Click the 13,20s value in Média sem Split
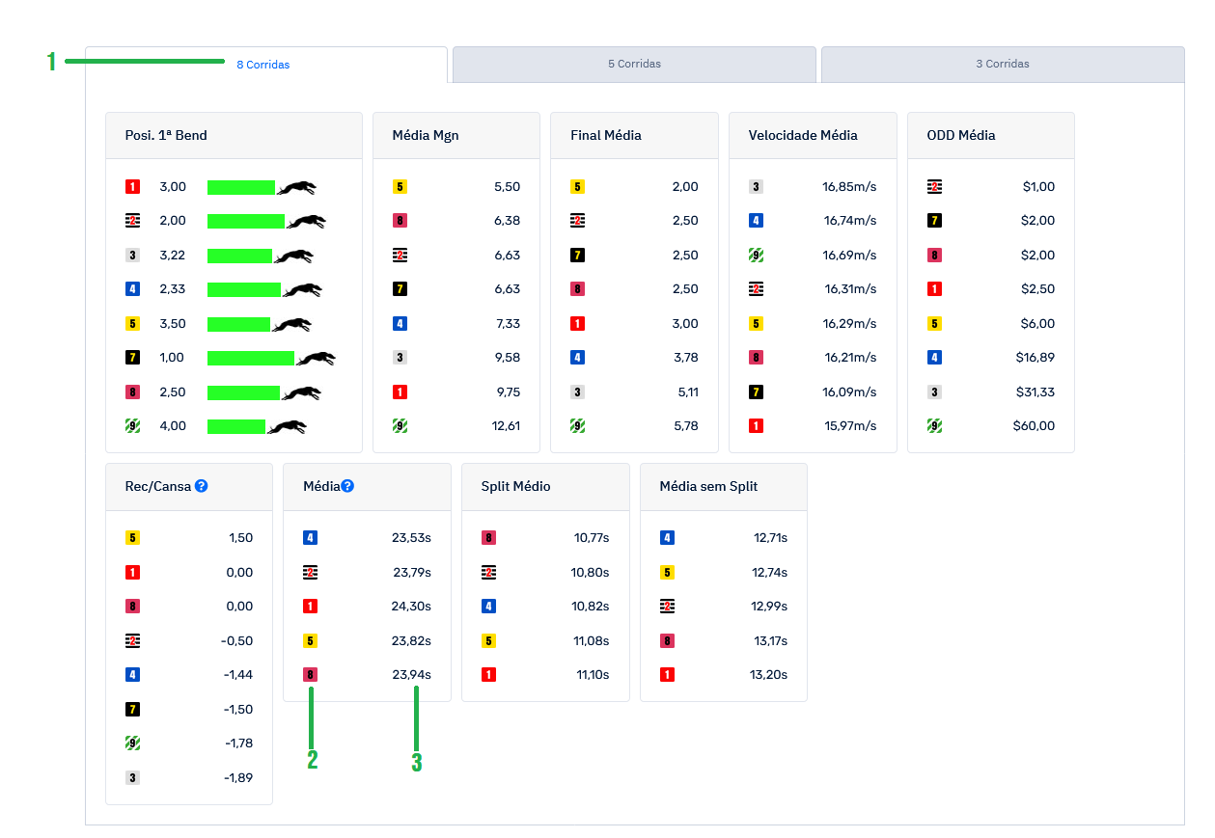The width and height of the screenshot is (1215, 838). tap(768, 675)
